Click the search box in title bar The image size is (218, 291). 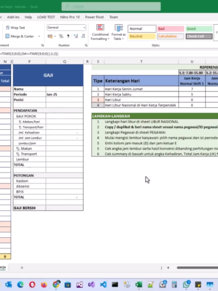[111, 6]
